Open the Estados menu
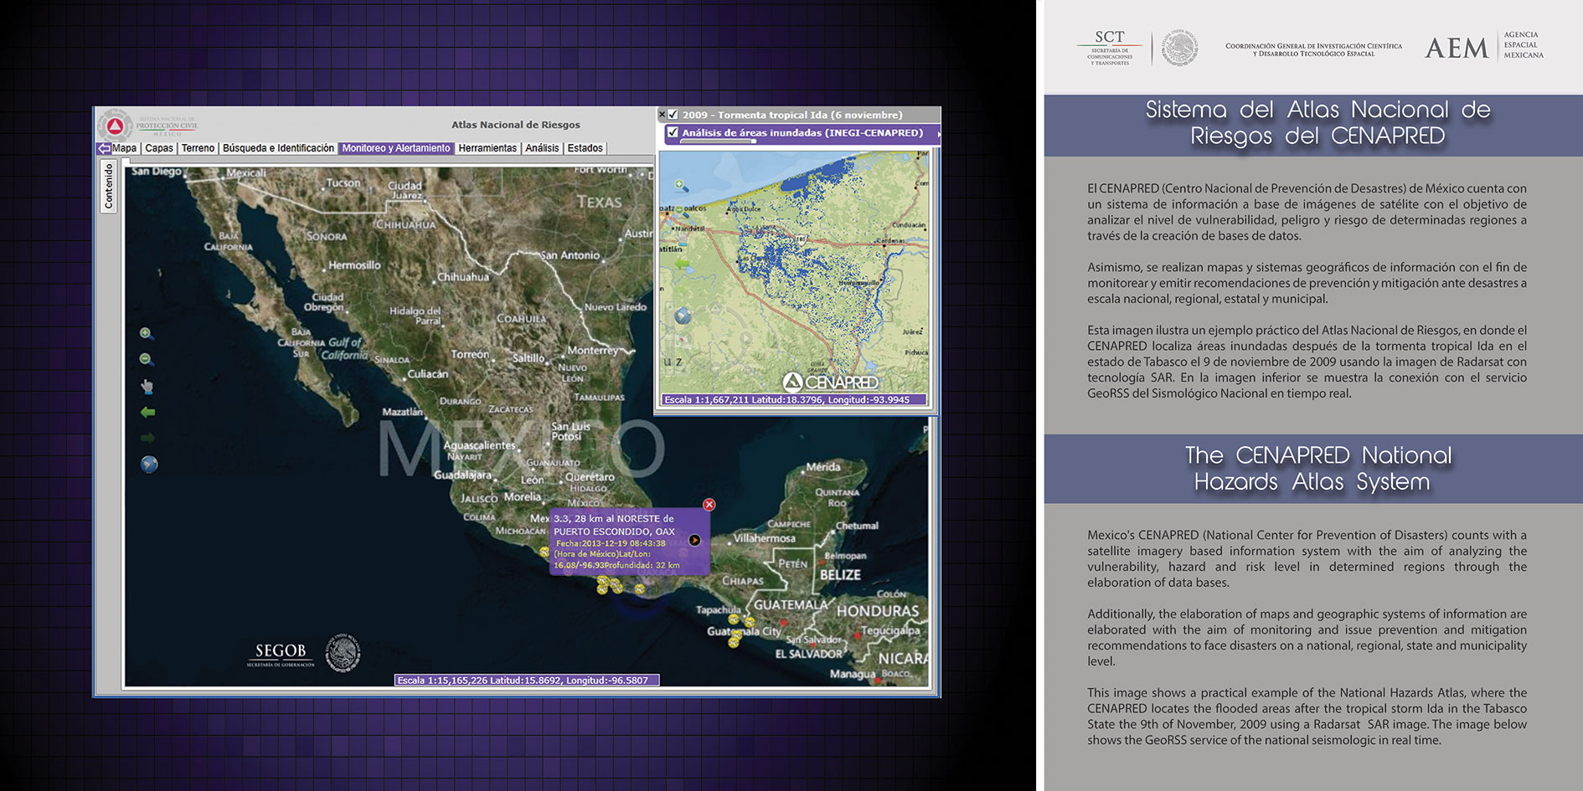The width and height of the screenshot is (1583, 791). point(585,148)
